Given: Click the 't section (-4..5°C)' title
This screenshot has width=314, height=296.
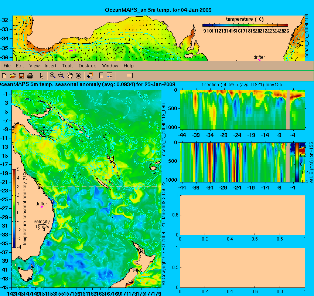Looking at the screenshot, I should pos(242,85).
